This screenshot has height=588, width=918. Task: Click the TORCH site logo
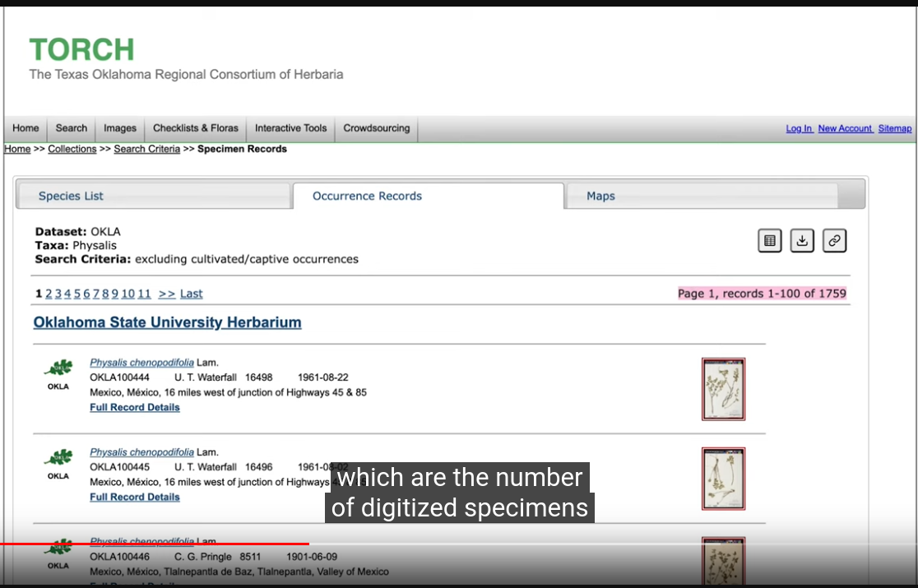[x=82, y=49]
